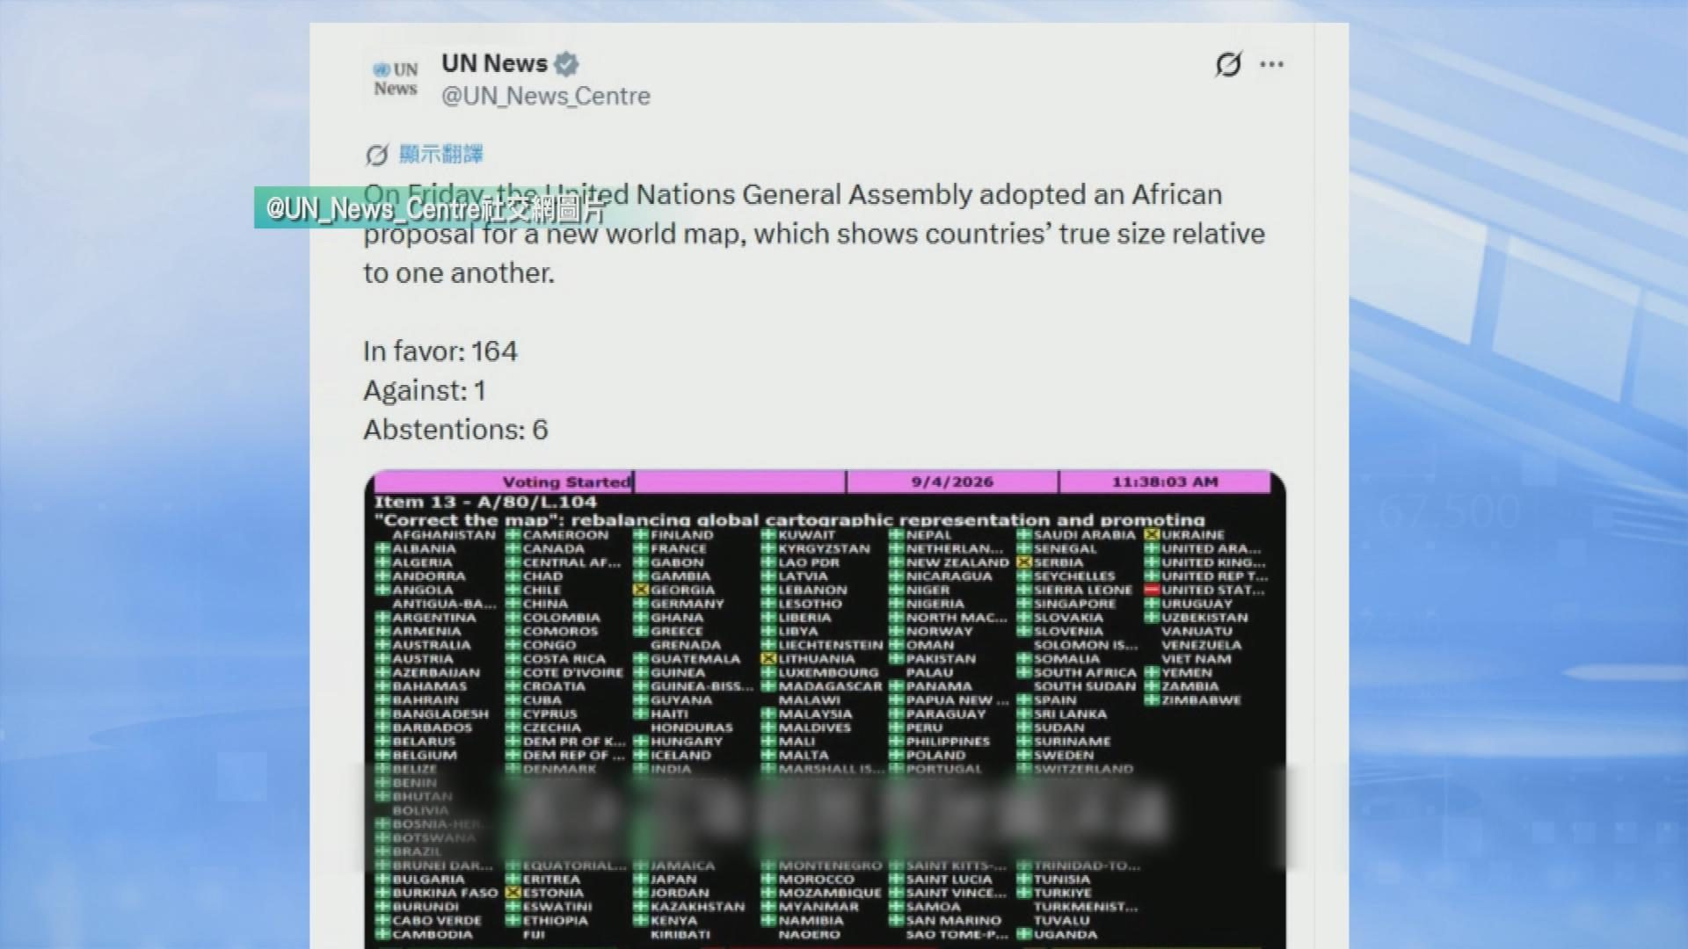This screenshot has width=1688, height=949.
Task: Click AUSTRALIA on the voting board
Action: [432, 645]
